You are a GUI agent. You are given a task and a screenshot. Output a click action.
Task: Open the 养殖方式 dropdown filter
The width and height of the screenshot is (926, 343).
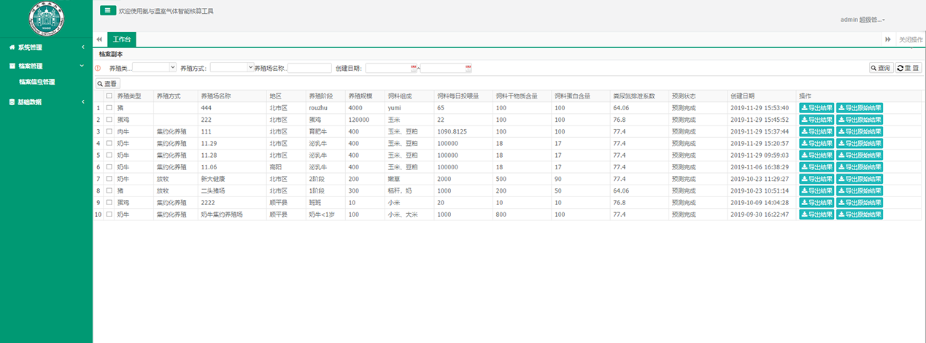(231, 67)
